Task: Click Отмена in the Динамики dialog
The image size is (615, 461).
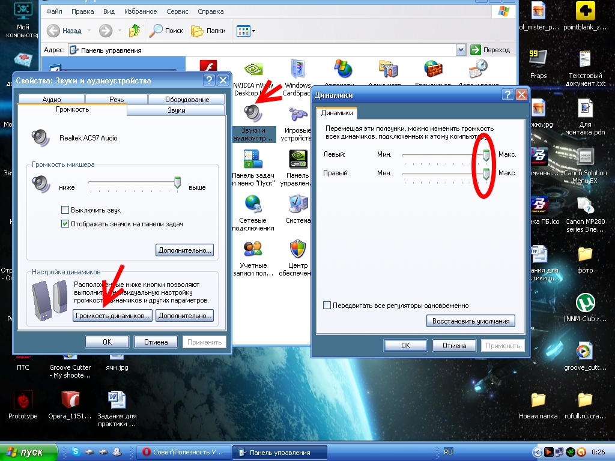Action: click(x=454, y=345)
